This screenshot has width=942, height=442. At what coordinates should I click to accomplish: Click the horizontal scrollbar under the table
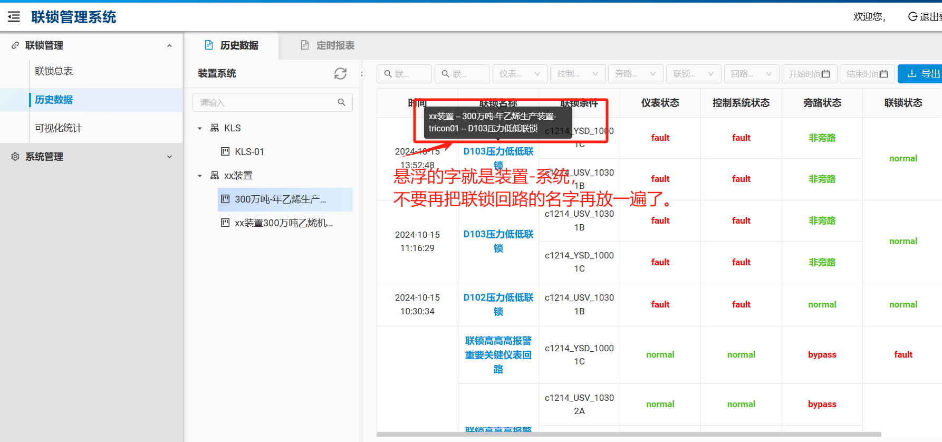(629, 435)
